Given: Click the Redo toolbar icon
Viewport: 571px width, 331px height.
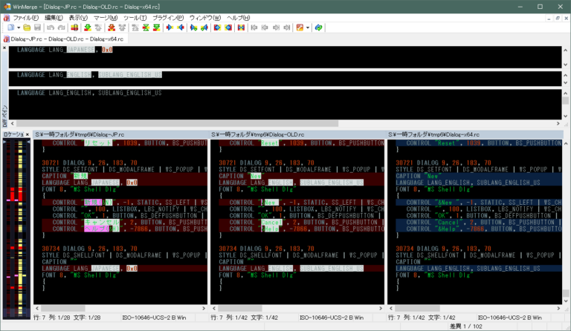Looking at the screenshot, I should click(59, 27).
